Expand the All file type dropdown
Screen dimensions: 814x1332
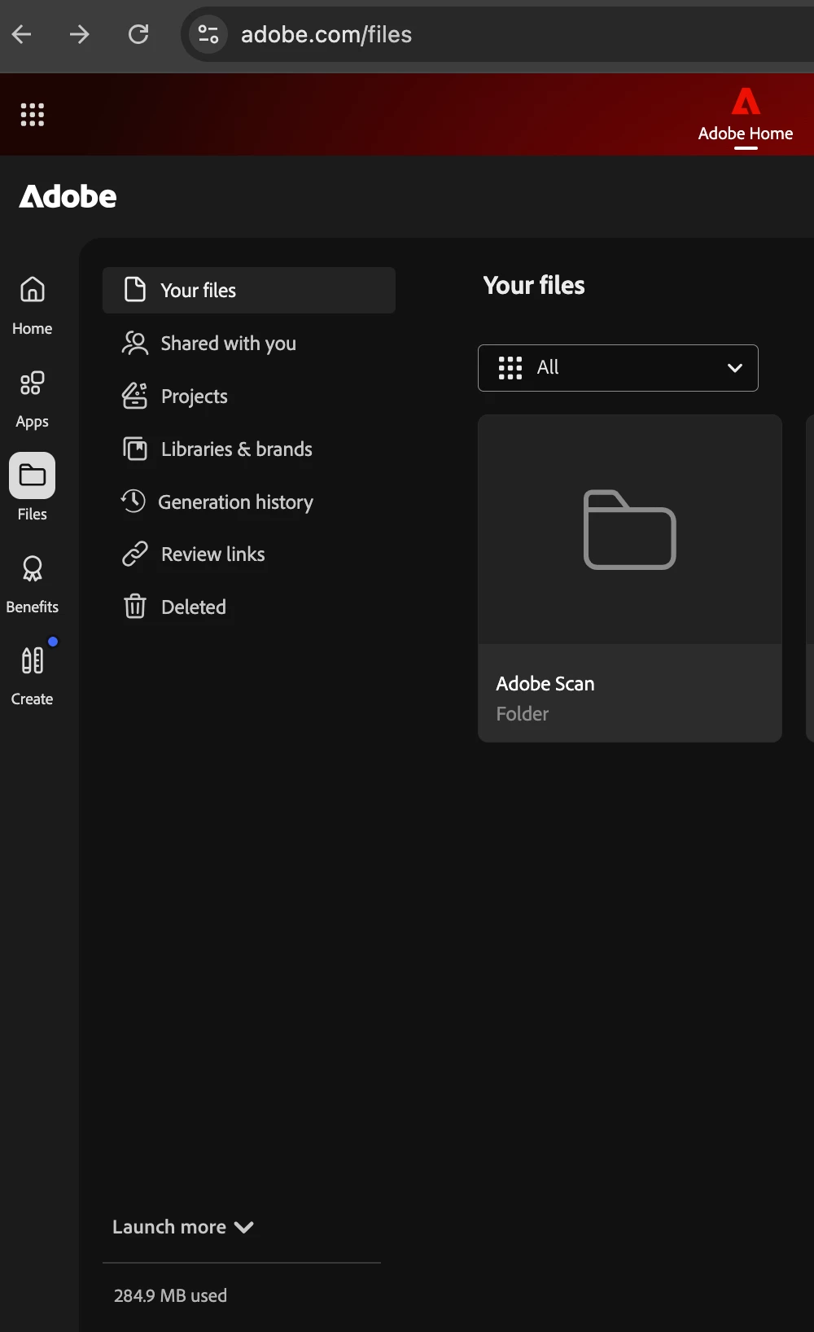[618, 368]
